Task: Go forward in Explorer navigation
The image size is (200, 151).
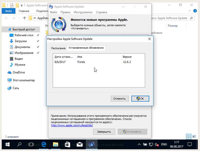Action: [14, 18]
